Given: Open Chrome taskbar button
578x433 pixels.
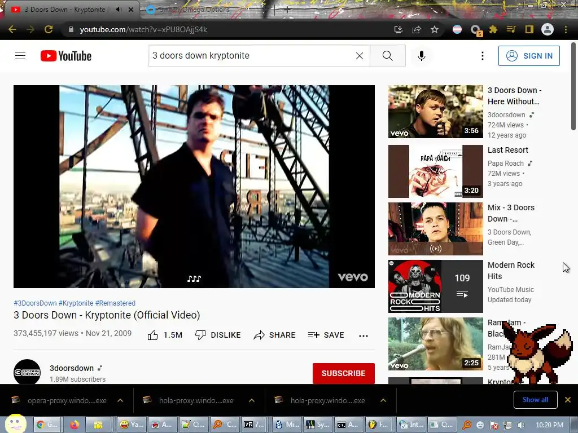Looking at the screenshot, I should [49, 425].
